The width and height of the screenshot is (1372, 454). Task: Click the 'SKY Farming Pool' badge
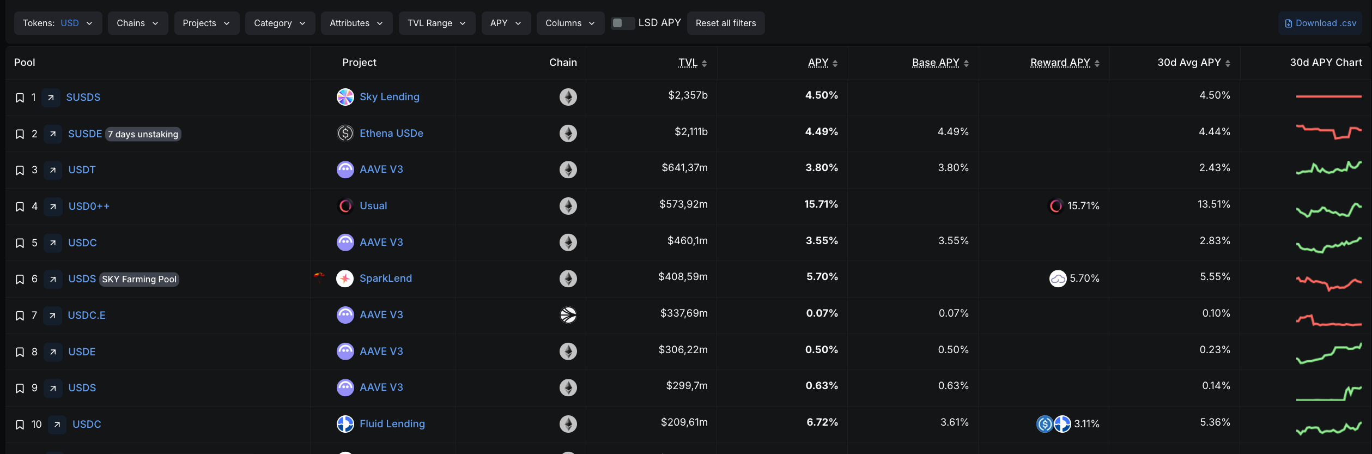pyautogui.click(x=139, y=279)
